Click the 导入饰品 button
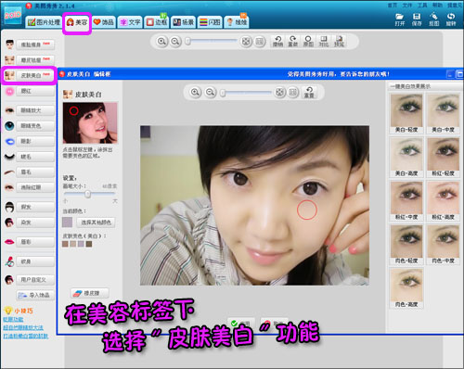 (35, 296)
